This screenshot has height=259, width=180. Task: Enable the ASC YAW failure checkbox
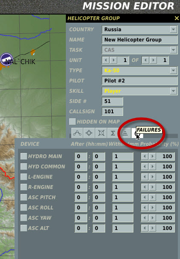tap(24, 218)
